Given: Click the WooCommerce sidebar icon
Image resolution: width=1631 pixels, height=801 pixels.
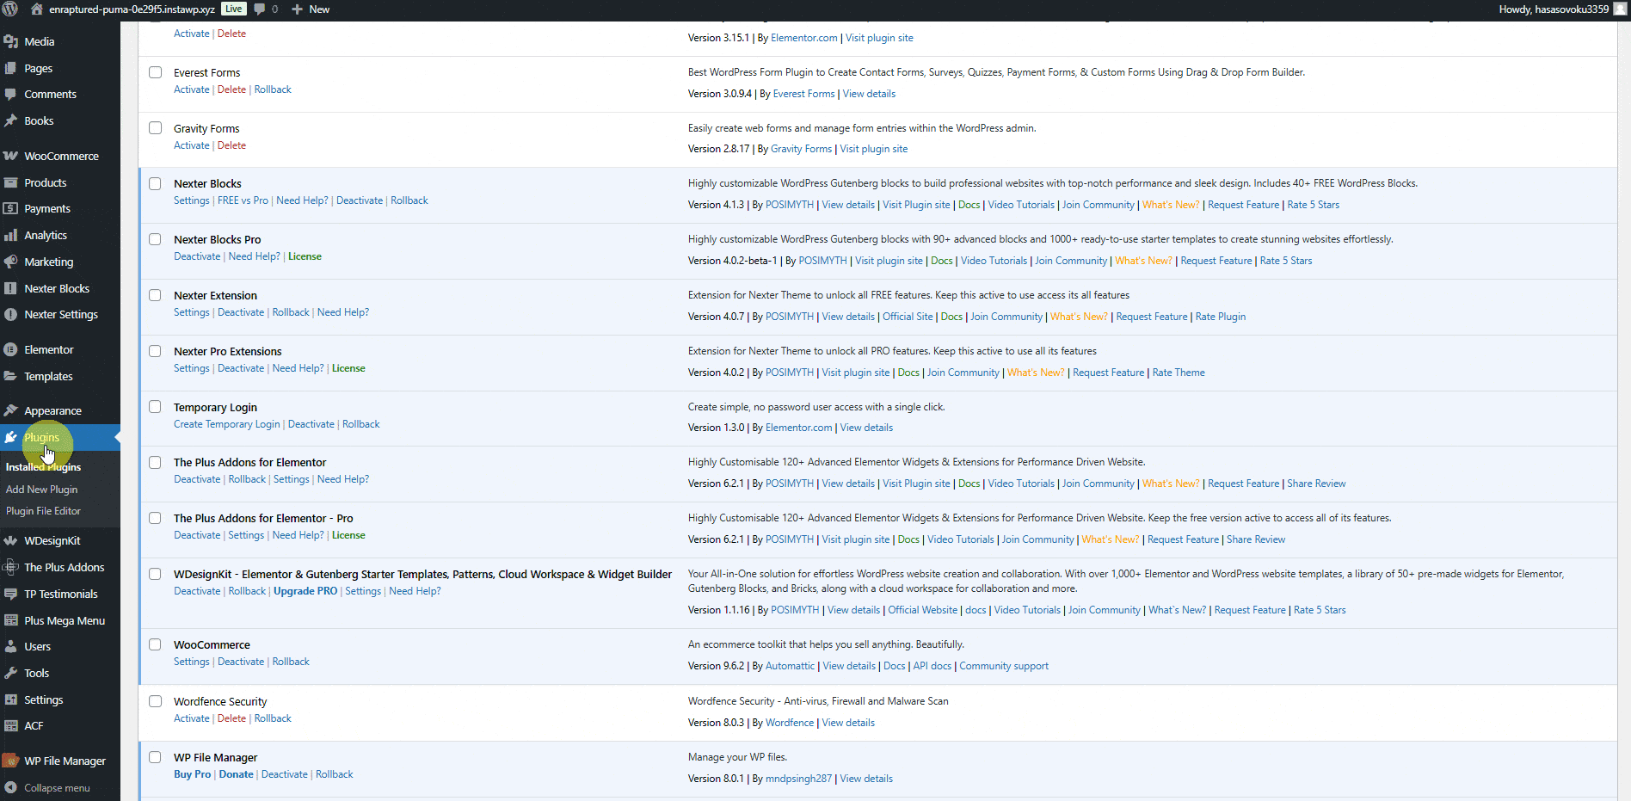Looking at the screenshot, I should (10, 156).
